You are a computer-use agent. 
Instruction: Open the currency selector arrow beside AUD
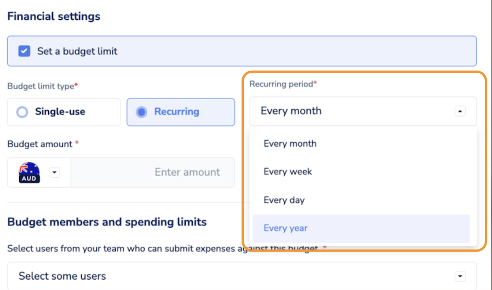[54, 172]
